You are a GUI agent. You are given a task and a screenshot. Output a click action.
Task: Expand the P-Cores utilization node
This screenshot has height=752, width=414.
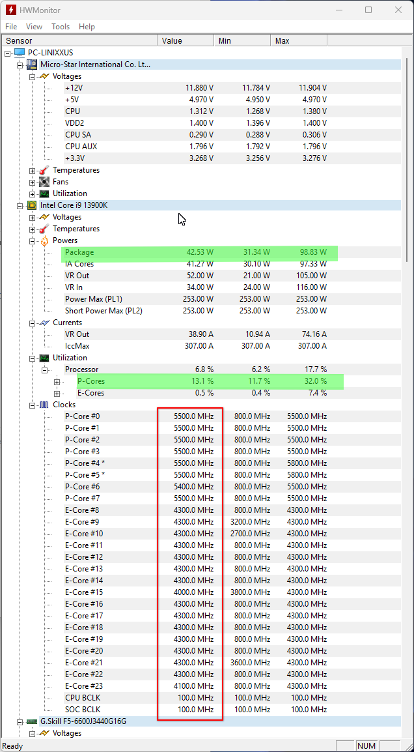point(57,382)
